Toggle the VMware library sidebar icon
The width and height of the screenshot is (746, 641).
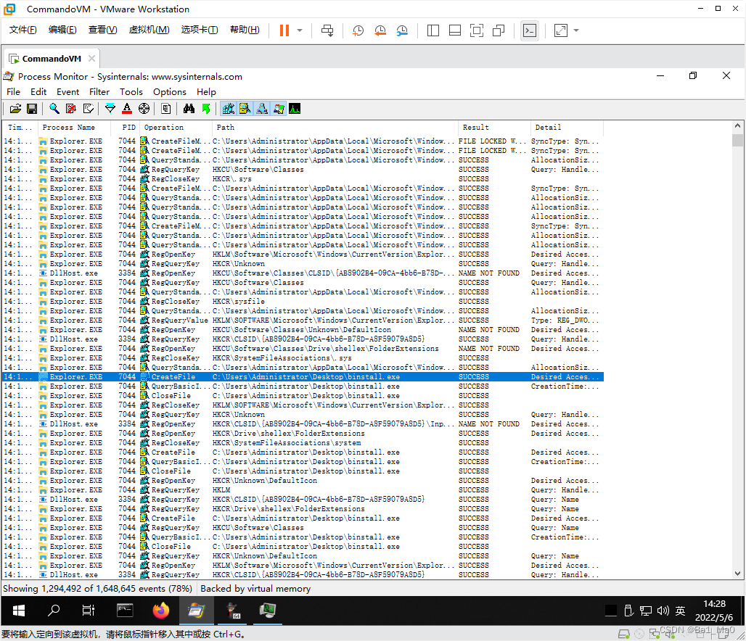click(x=433, y=30)
